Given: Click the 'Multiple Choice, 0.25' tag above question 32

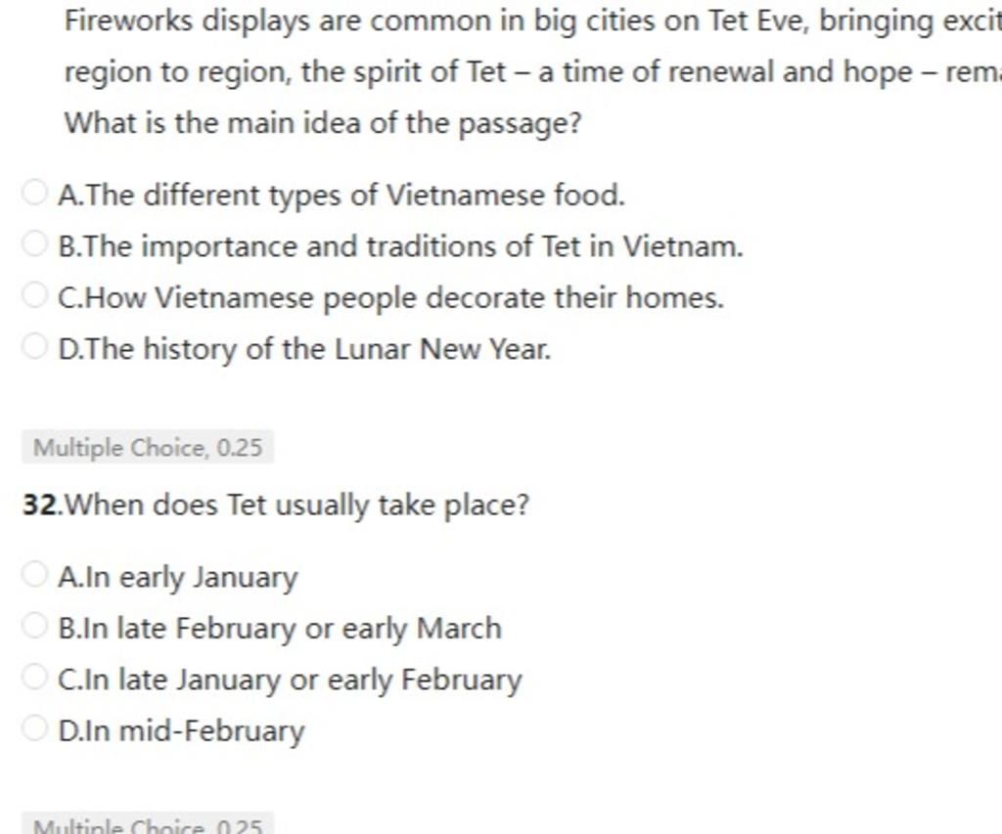Looking at the screenshot, I should [x=148, y=448].
